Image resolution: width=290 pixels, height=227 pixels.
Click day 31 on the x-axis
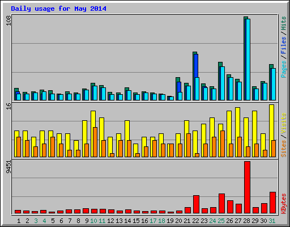point(272,221)
